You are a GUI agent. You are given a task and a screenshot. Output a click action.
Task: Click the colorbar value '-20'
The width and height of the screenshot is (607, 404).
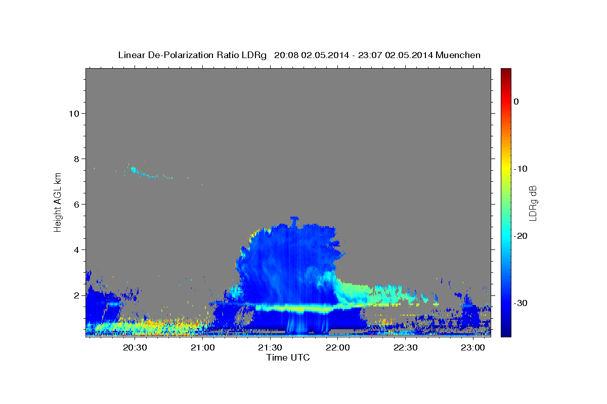coord(521,236)
